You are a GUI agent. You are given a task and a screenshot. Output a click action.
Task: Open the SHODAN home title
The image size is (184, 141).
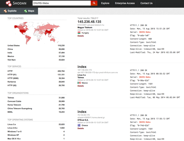(20, 3)
